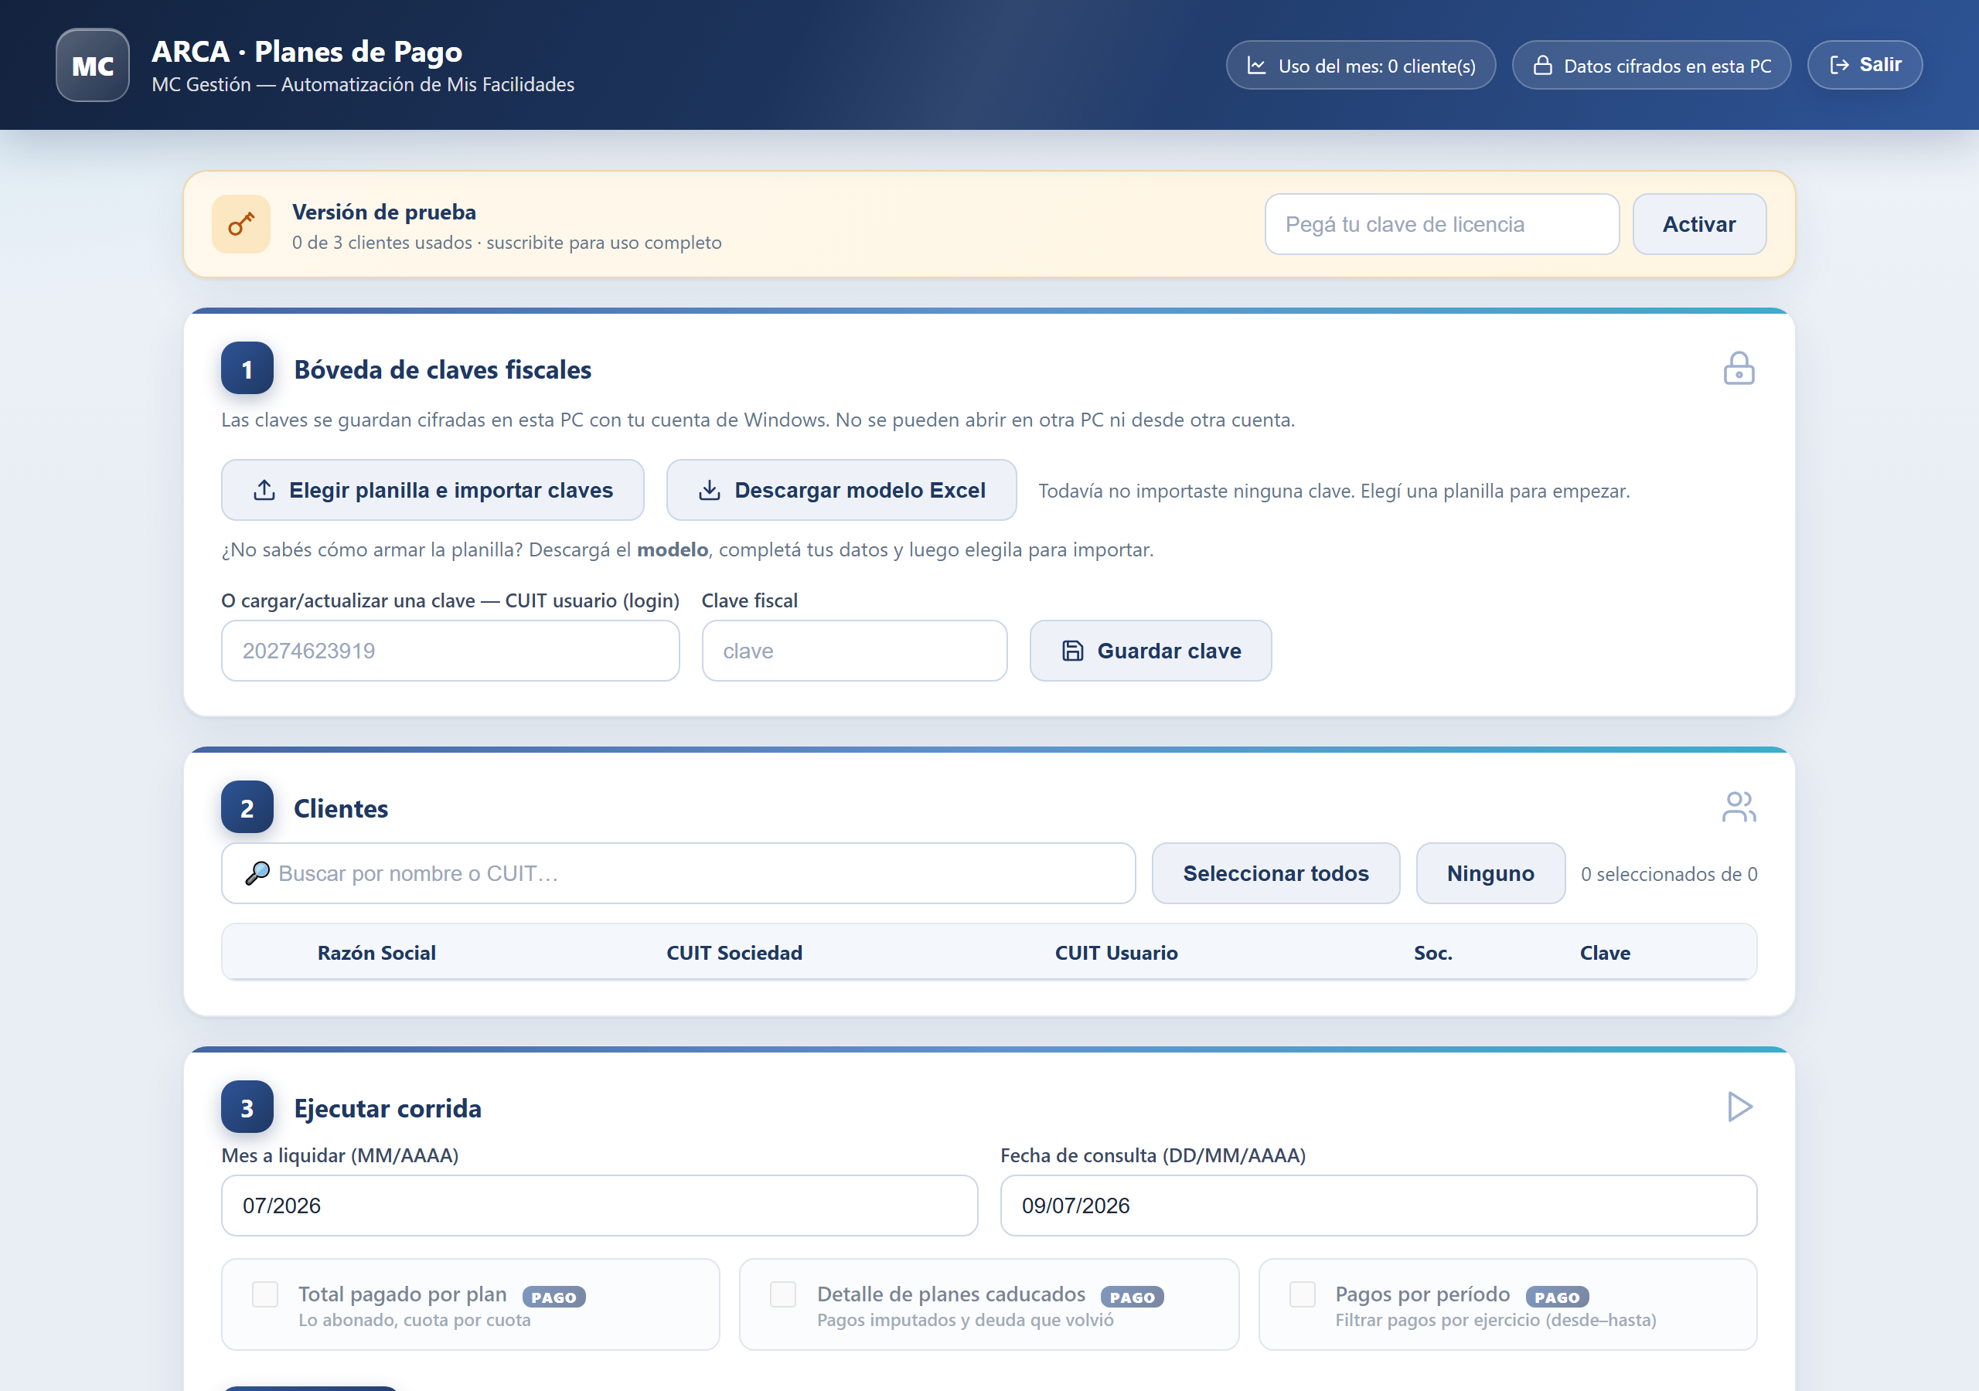Select all clients with Seleccionar todos
The image size is (1979, 1391).
pos(1276,873)
